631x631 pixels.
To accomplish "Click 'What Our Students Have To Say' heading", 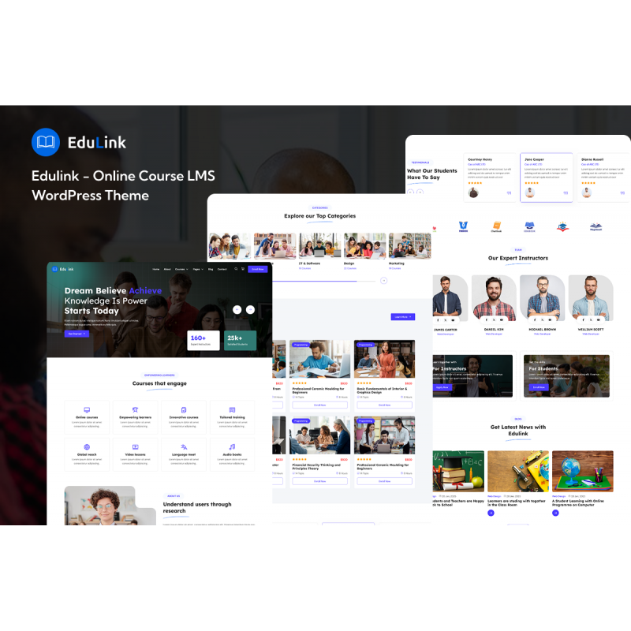I will 431,174.
